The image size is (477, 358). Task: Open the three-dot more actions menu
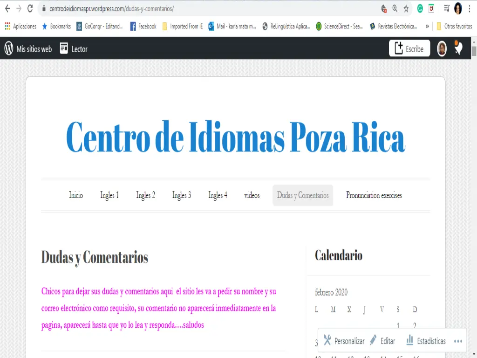coord(458,341)
